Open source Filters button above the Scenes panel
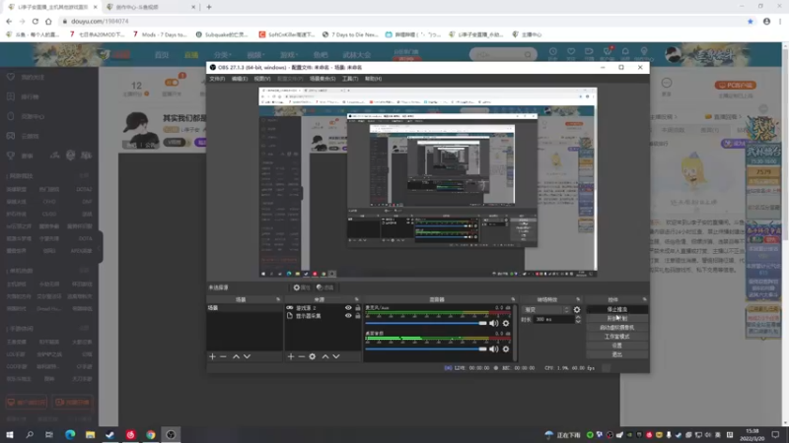Image resolution: width=789 pixels, height=443 pixels. [x=325, y=287]
